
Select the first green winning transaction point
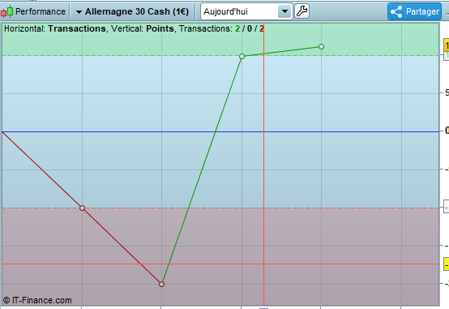242,56
